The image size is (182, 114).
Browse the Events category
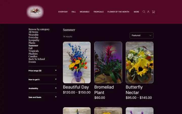click(x=32, y=62)
